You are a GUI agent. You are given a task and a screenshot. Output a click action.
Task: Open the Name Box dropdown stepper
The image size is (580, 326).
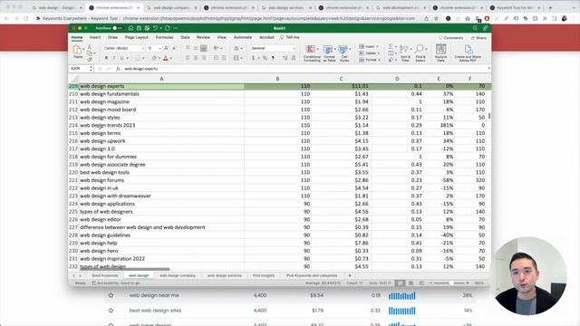coord(91,69)
